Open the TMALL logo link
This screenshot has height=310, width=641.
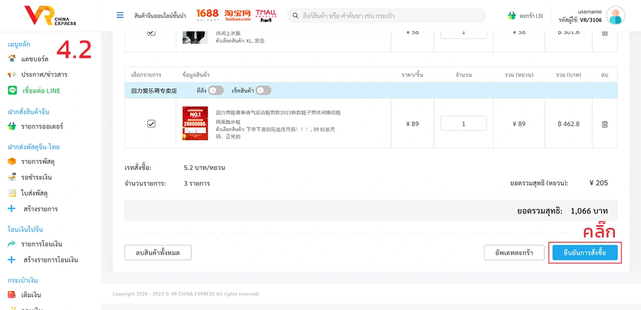(265, 15)
